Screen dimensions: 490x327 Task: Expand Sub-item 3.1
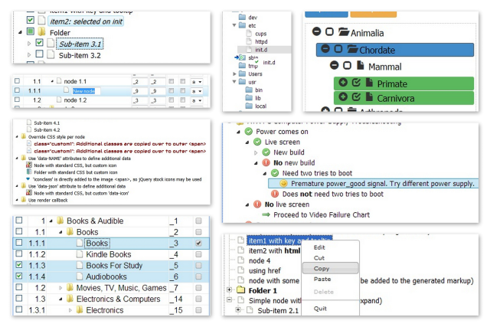(29, 44)
